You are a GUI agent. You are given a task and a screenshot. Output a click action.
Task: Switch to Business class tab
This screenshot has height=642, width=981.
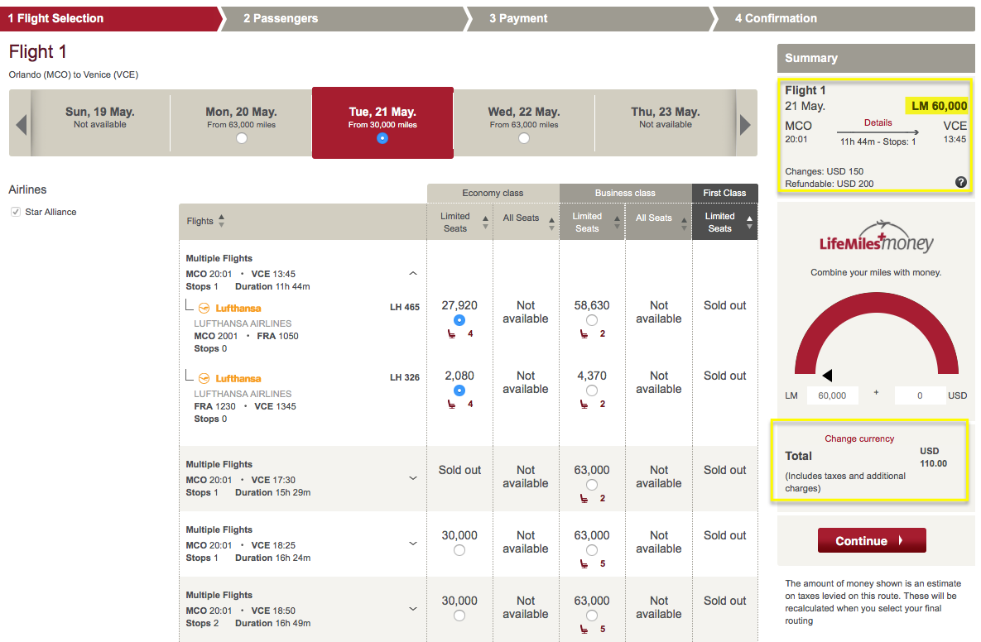(x=626, y=193)
